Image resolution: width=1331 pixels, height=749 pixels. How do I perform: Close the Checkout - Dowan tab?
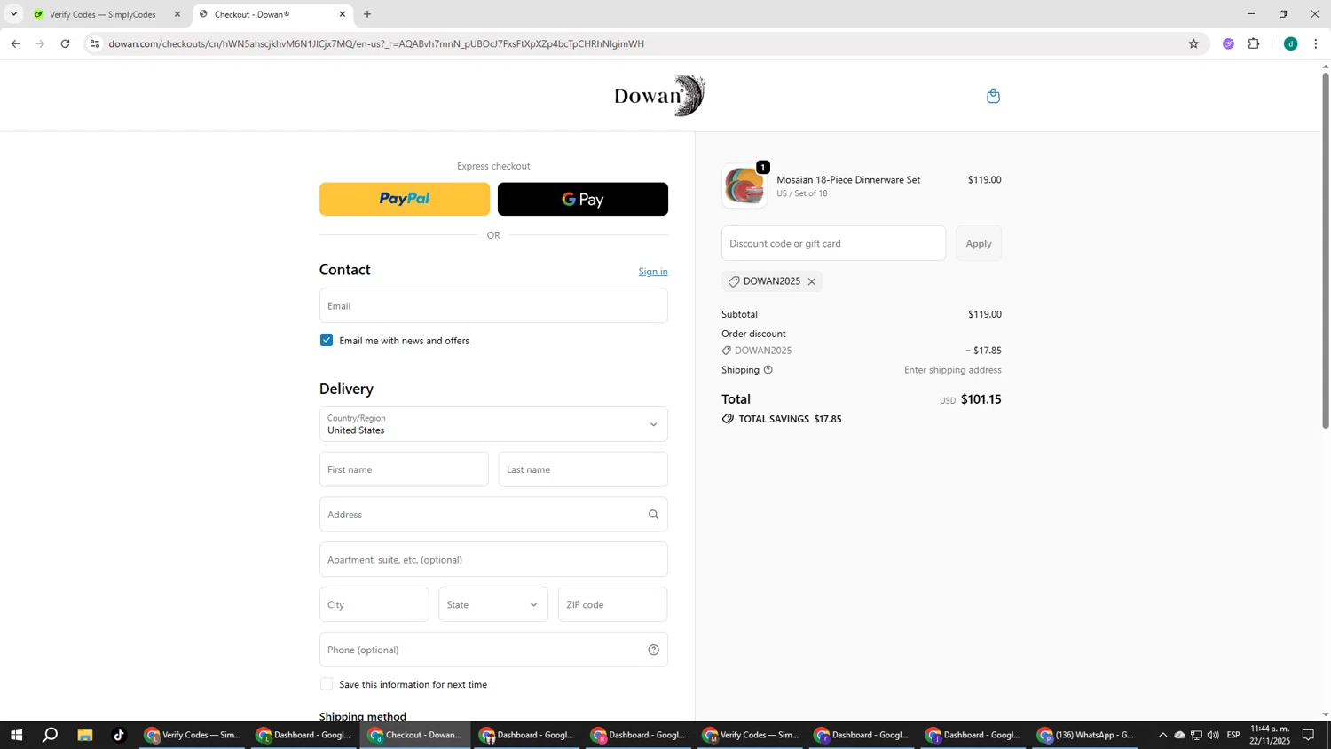pyautogui.click(x=343, y=14)
